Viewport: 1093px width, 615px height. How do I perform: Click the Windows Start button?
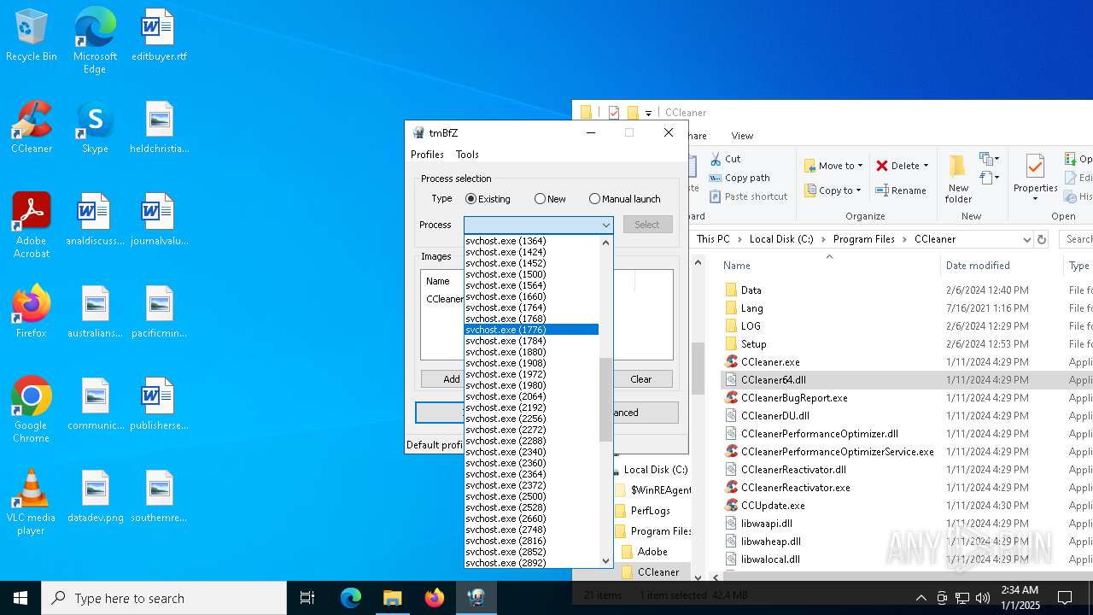coord(20,598)
